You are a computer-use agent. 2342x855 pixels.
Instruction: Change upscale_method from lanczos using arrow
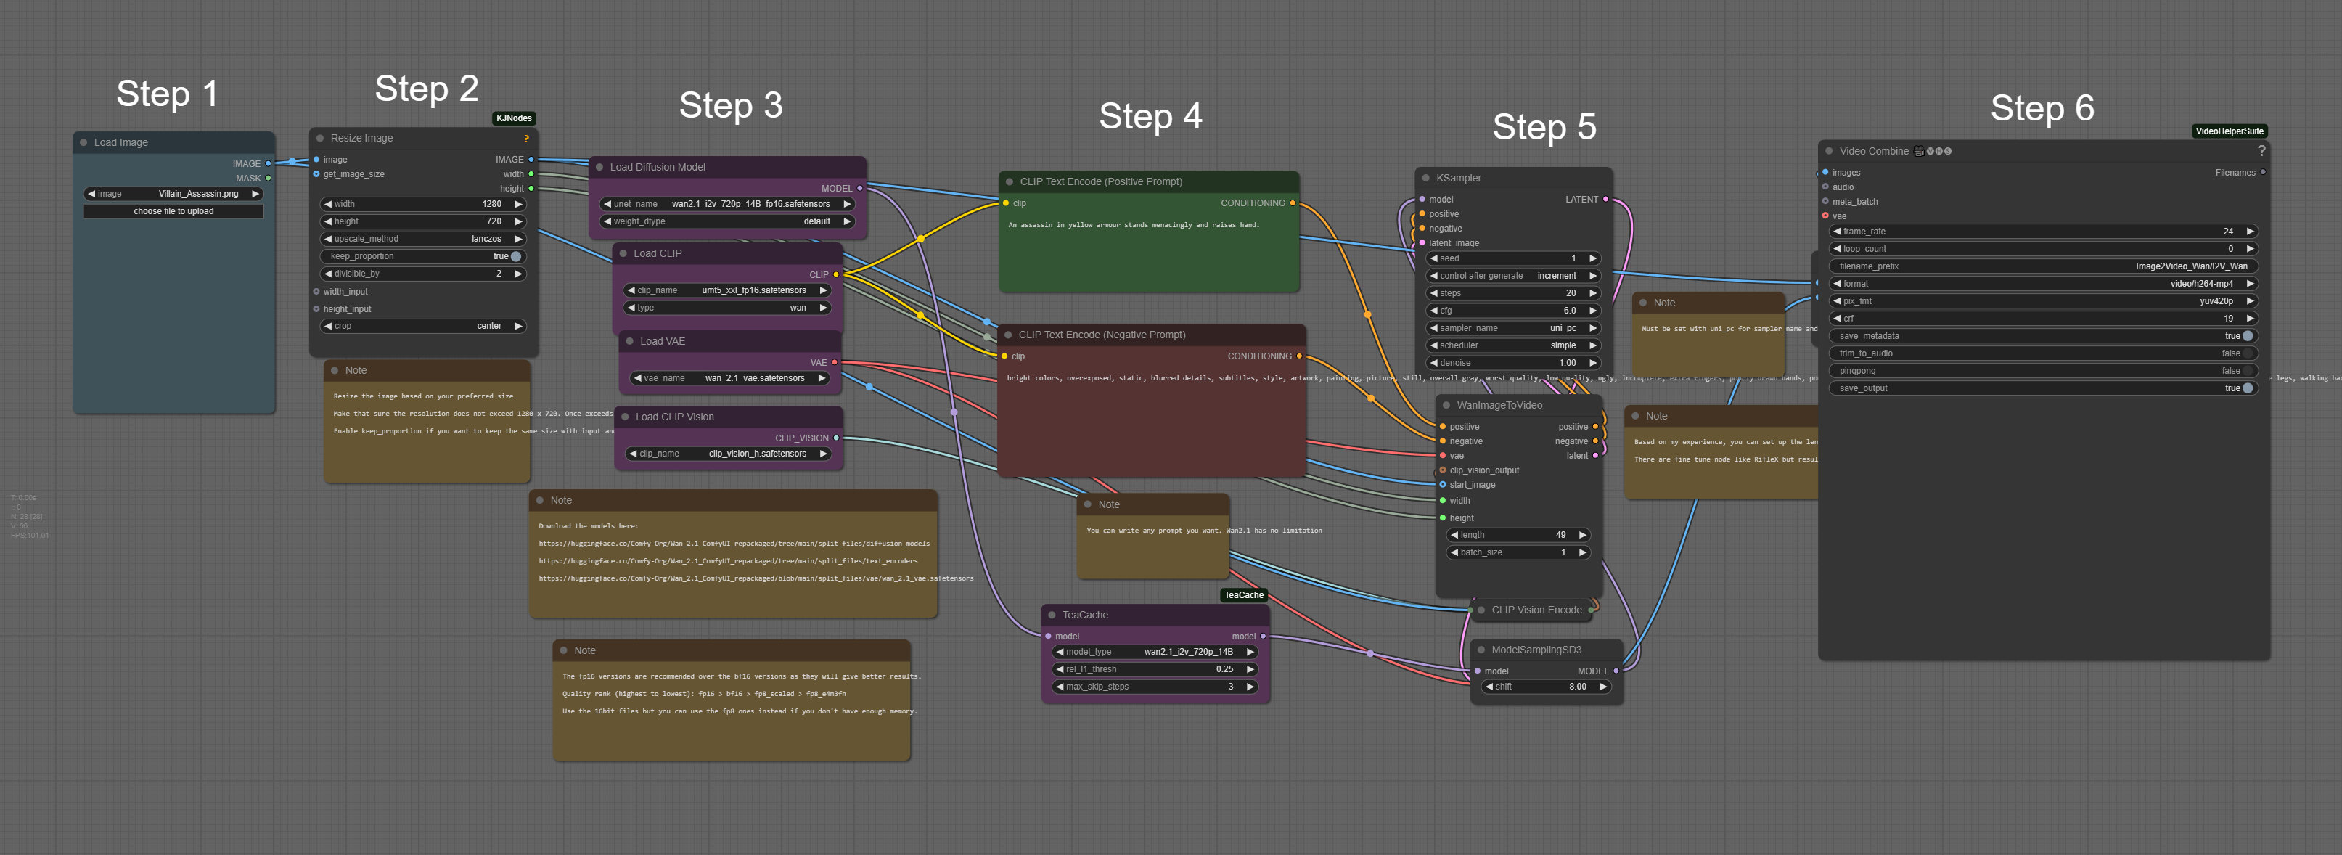click(x=518, y=238)
